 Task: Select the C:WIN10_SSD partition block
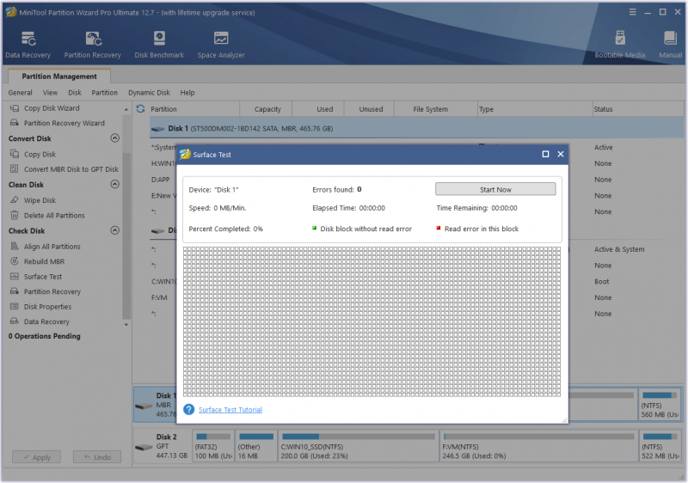pyautogui.click(x=358, y=446)
